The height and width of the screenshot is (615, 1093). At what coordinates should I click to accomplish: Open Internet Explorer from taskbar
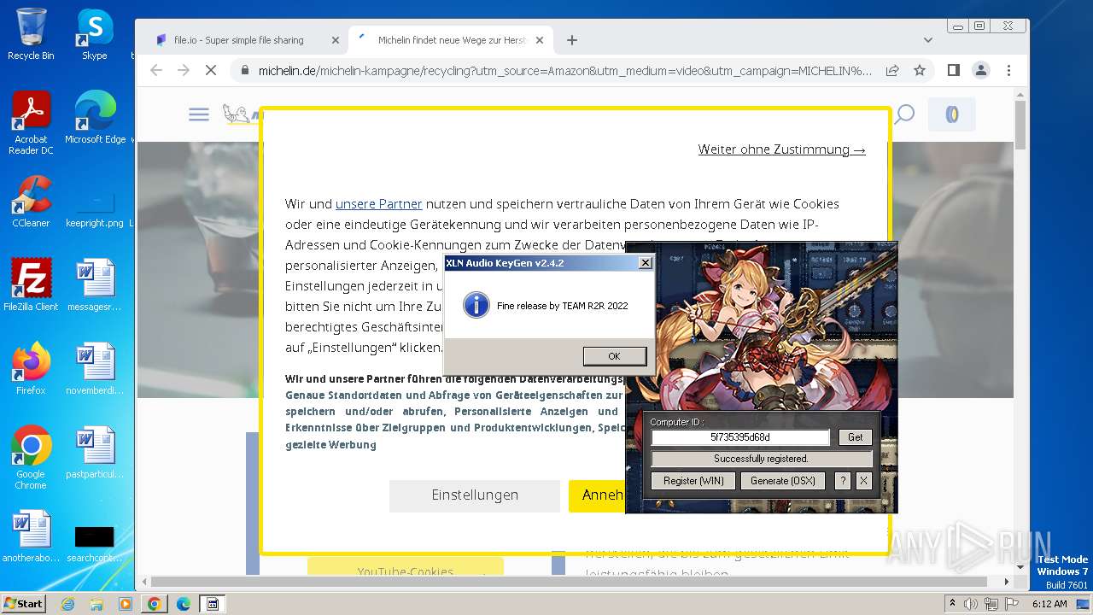(x=68, y=604)
